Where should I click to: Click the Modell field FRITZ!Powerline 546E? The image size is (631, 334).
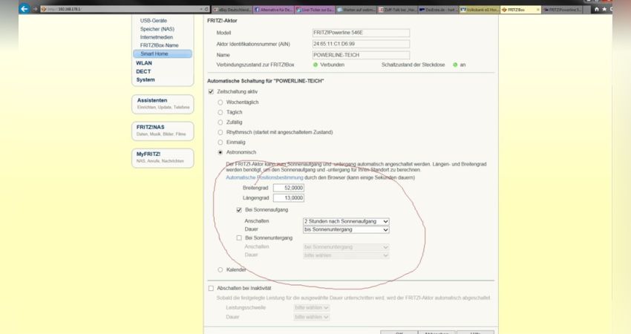tap(361, 33)
